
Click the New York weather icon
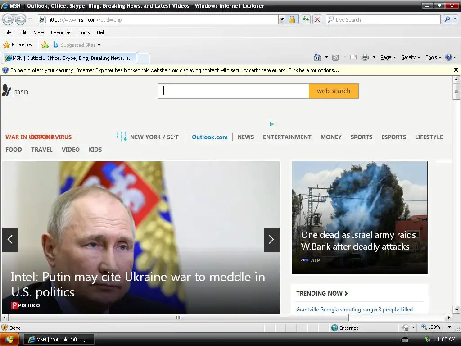click(122, 136)
